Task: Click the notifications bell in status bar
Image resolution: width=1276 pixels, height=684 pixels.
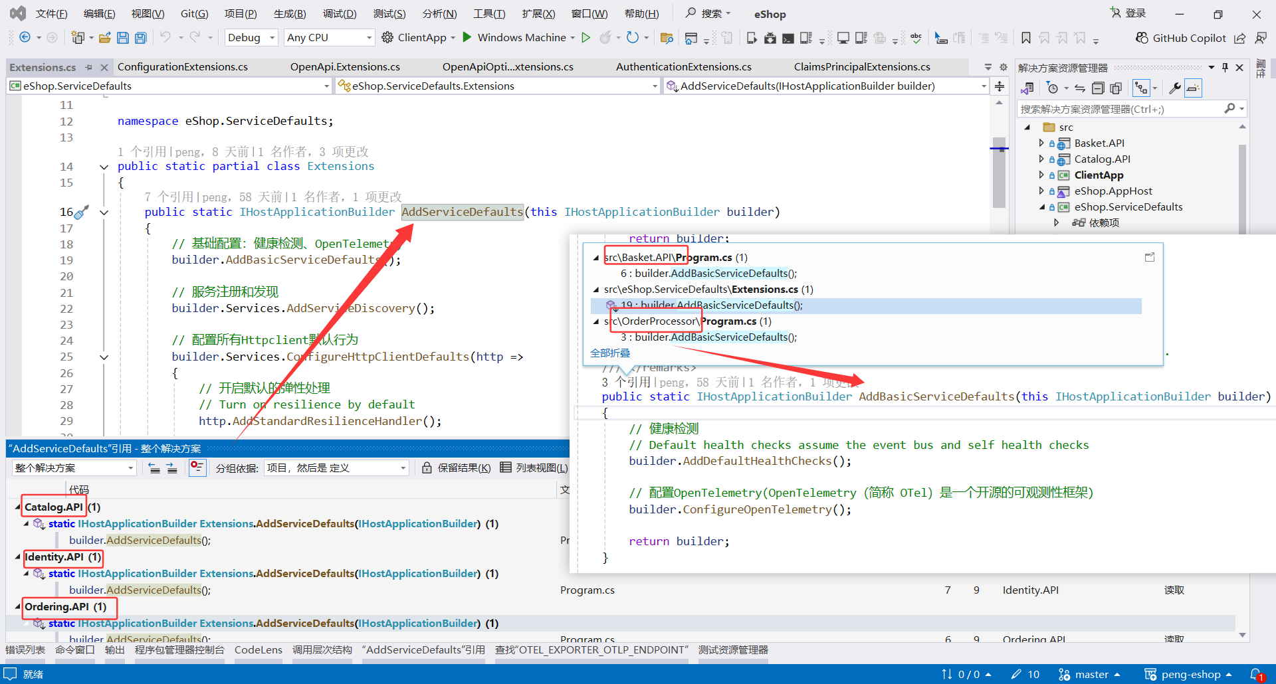Action: tap(1255, 674)
